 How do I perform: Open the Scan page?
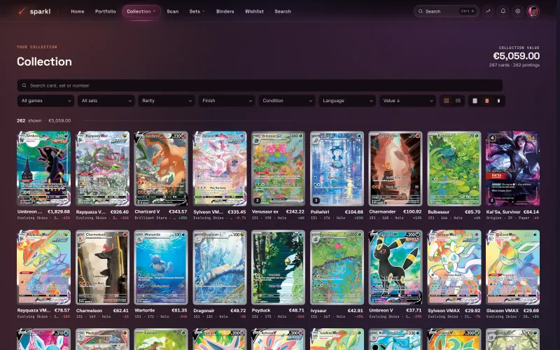pyautogui.click(x=172, y=11)
